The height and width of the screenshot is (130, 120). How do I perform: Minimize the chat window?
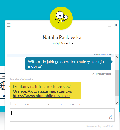point(110,26)
